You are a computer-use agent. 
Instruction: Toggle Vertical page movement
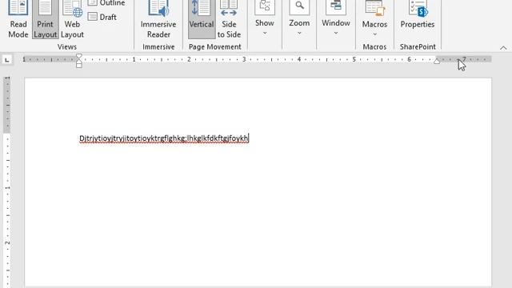click(202, 19)
